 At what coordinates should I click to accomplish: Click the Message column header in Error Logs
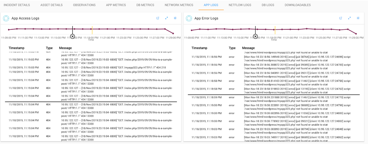(248, 48)
